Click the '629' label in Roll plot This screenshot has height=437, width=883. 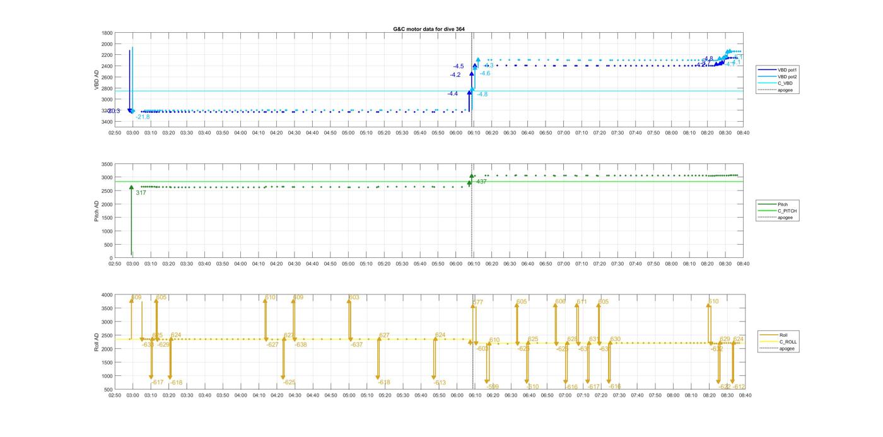[725, 339]
